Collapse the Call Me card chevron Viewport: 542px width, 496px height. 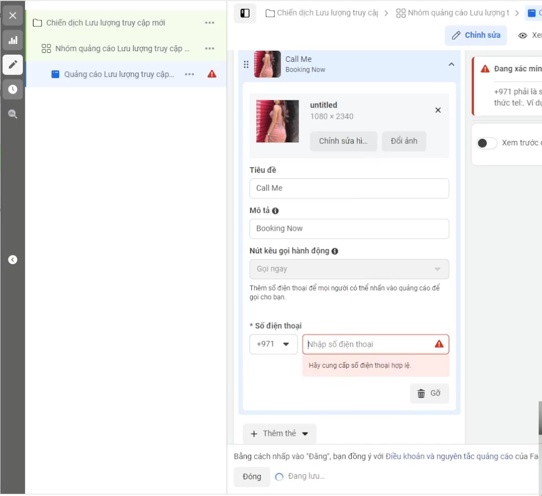pos(452,65)
